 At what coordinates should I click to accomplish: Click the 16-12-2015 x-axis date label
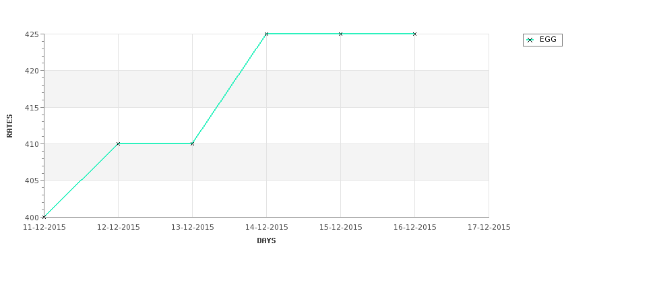click(415, 228)
